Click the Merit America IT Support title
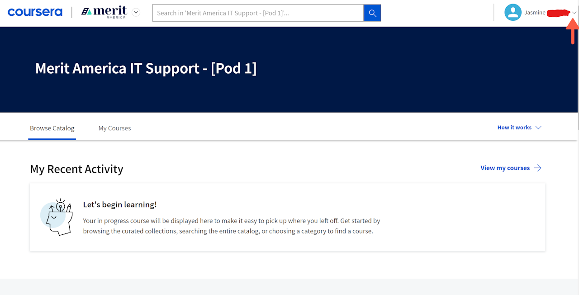579x295 pixels. click(146, 68)
